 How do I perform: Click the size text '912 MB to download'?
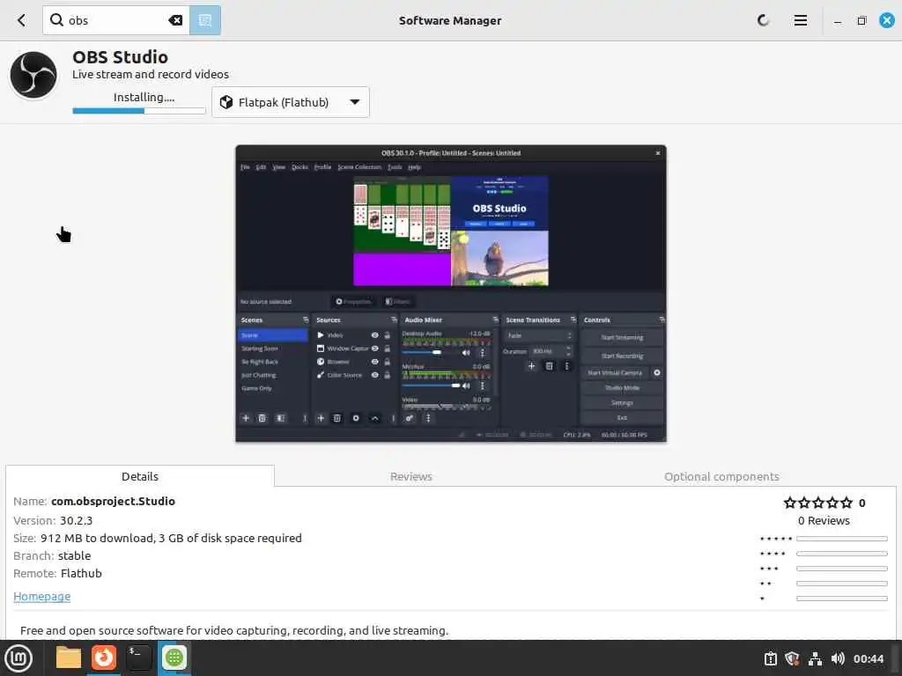pos(96,538)
